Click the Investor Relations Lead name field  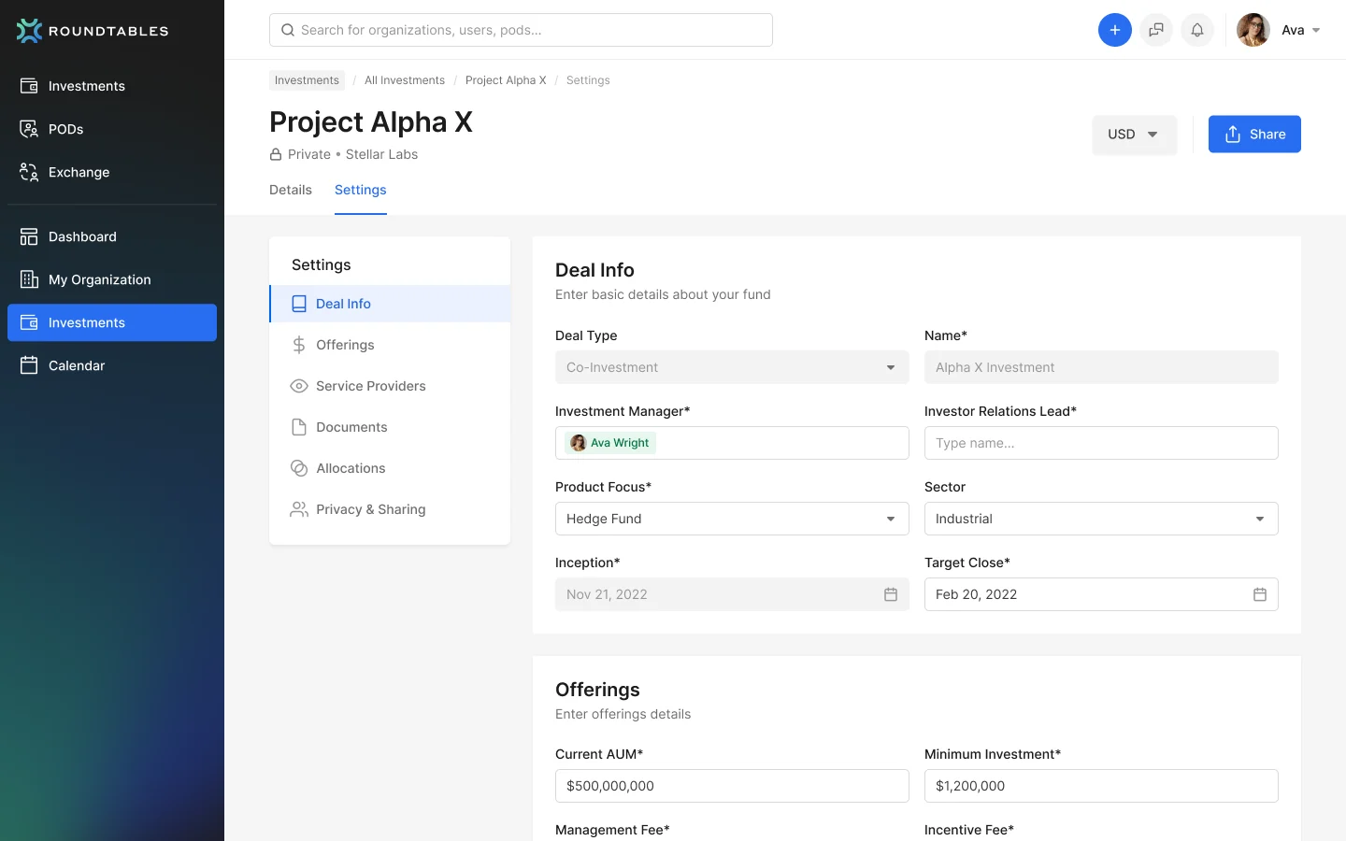(x=1101, y=443)
